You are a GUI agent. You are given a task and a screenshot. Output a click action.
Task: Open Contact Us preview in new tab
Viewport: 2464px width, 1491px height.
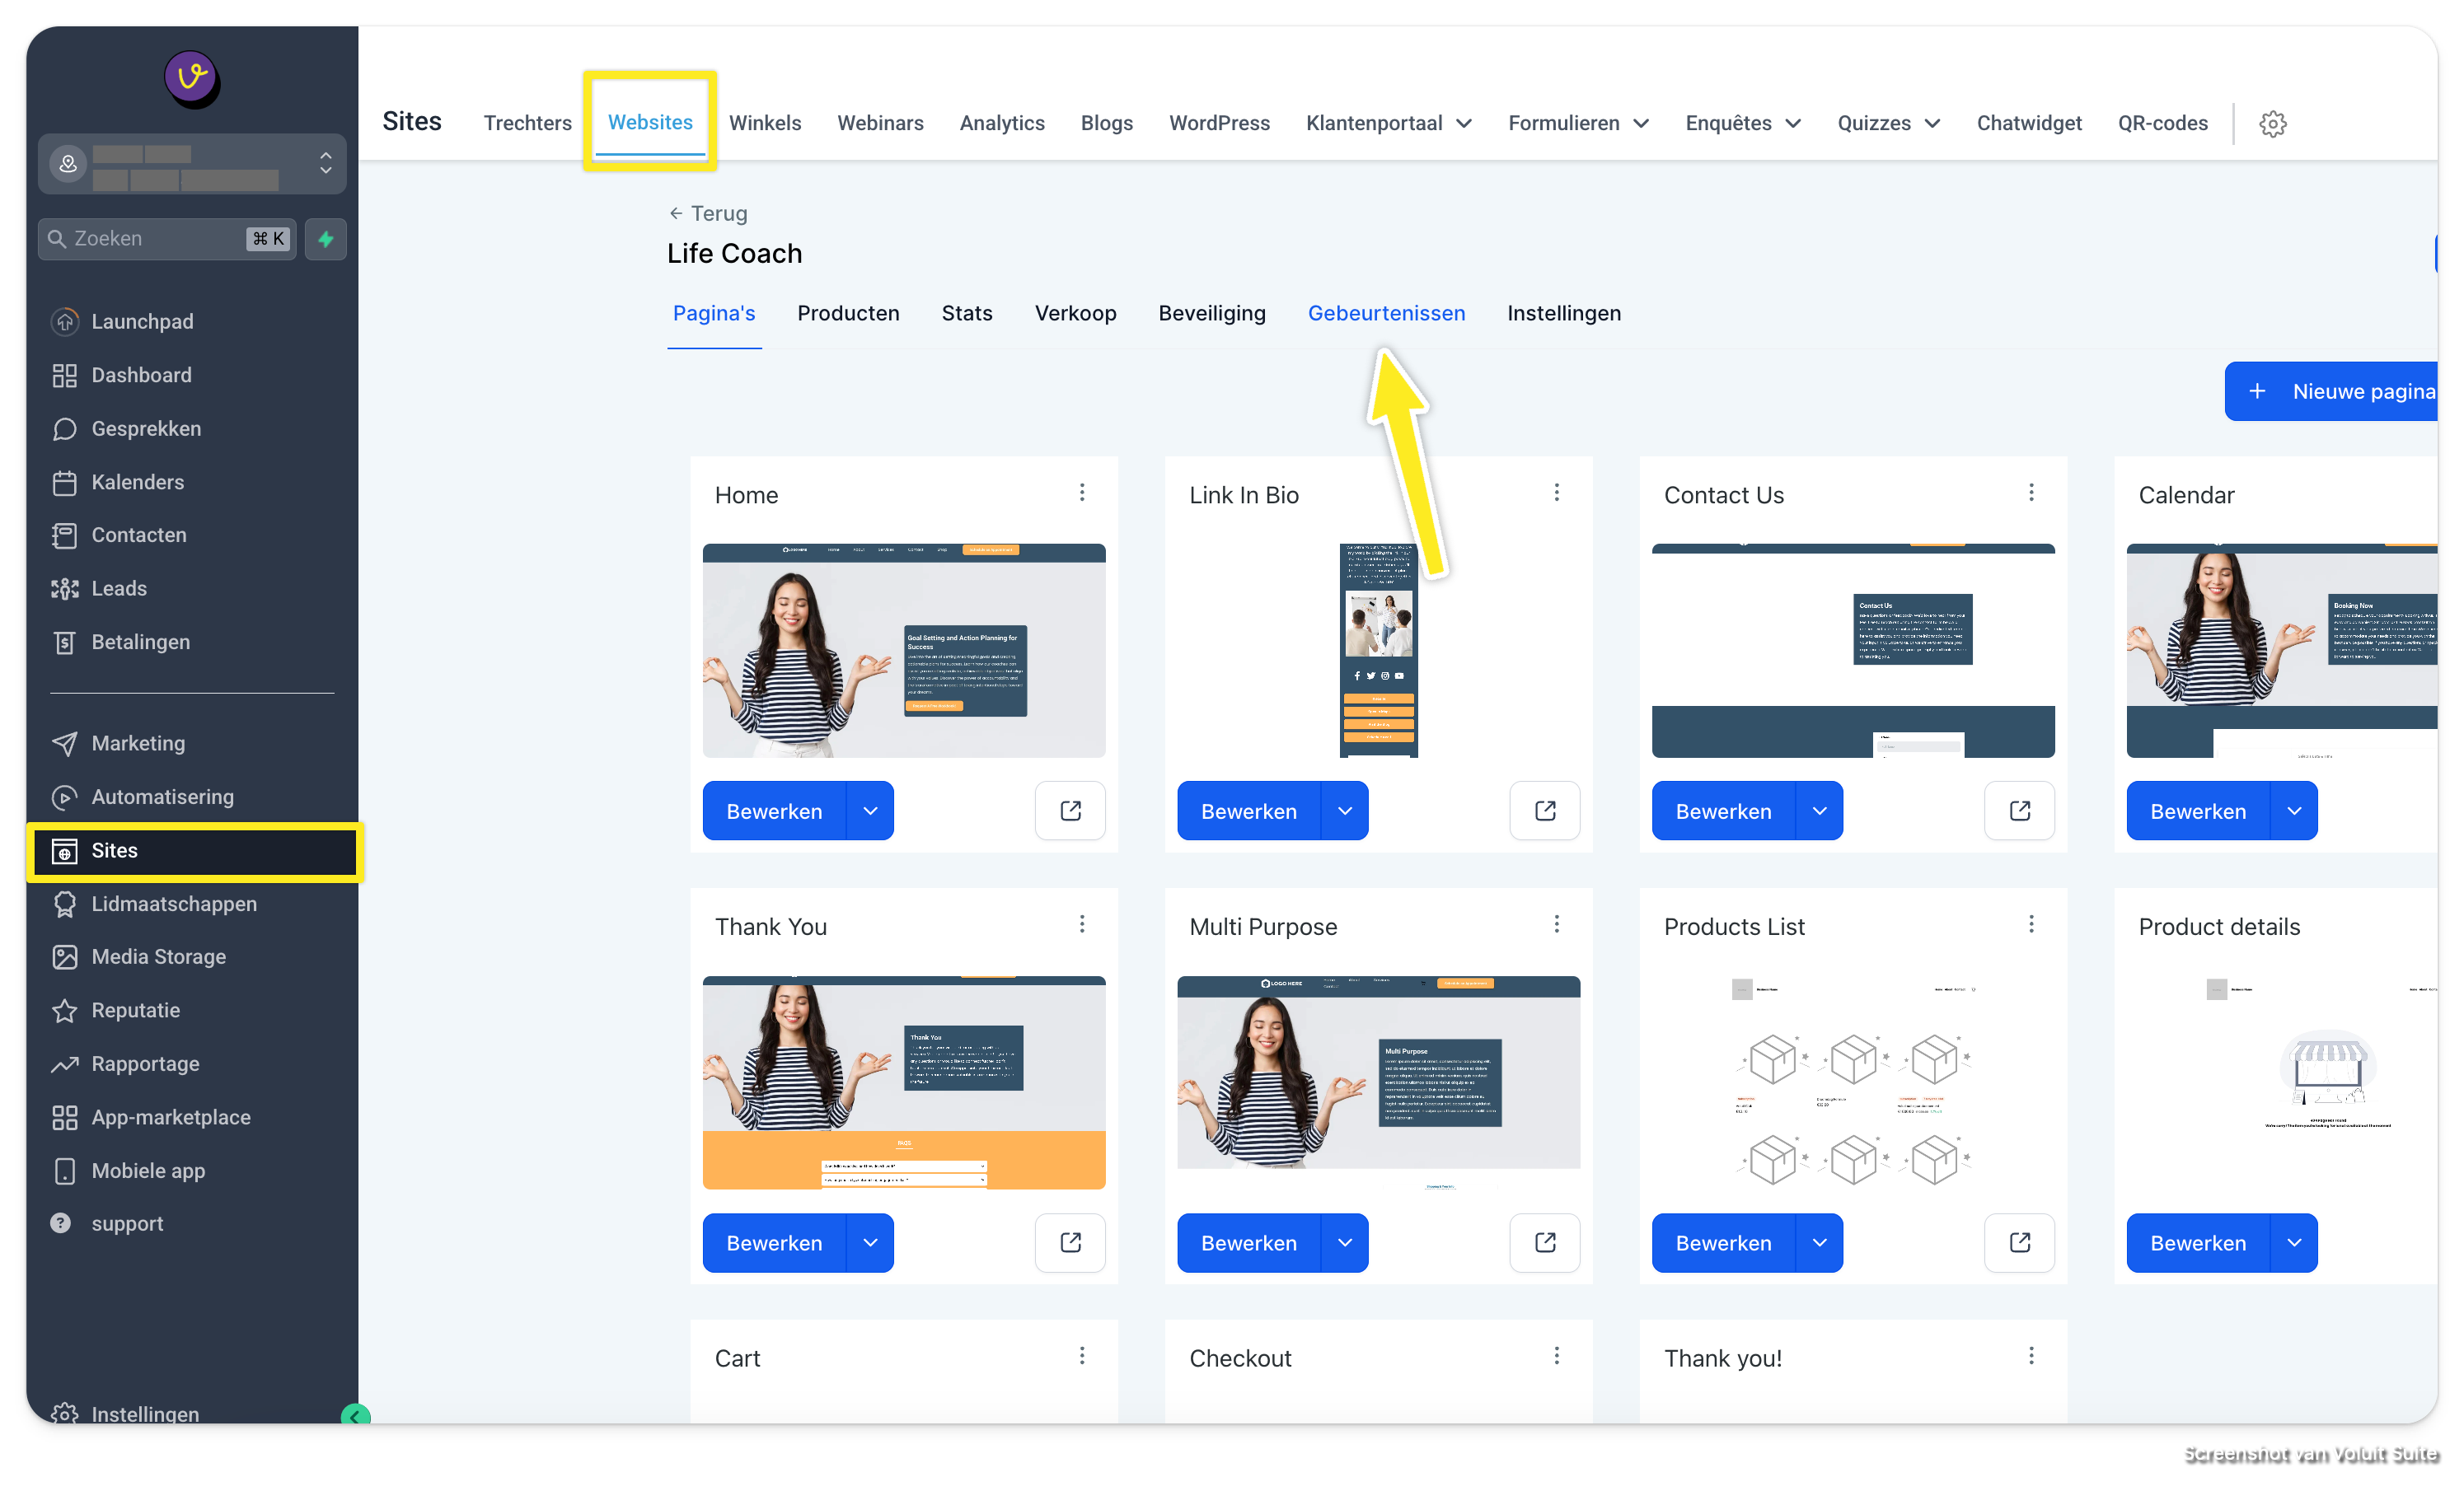[x=2019, y=811]
